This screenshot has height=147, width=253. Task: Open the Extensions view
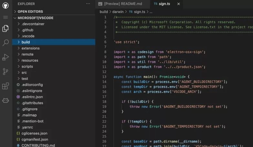click(5, 86)
